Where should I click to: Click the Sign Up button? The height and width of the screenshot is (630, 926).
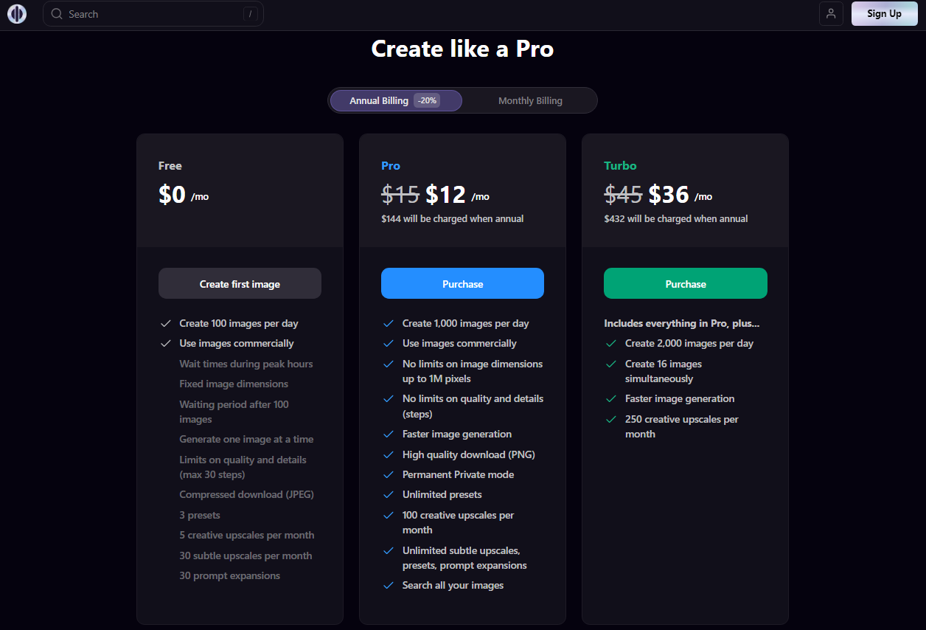(885, 14)
